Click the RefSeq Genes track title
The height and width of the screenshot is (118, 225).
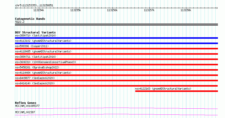(26, 103)
